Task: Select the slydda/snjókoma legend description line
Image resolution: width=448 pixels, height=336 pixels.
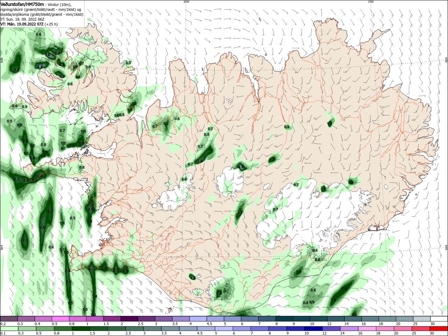Action: 41,14
